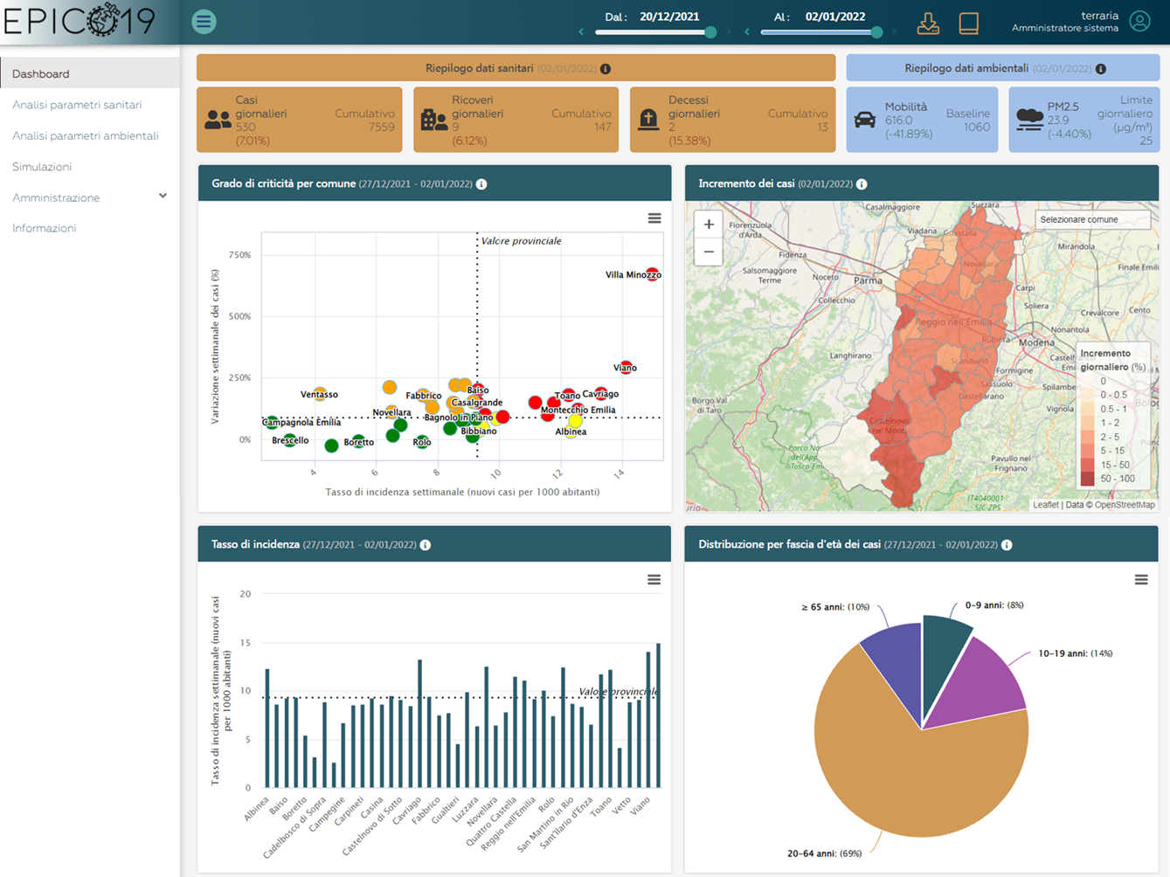Image resolution: width=1170 pixels, height=877 pixels.
Task: Toggle the sidebar hamburger menu button
Action: click(x=204, y=21)
